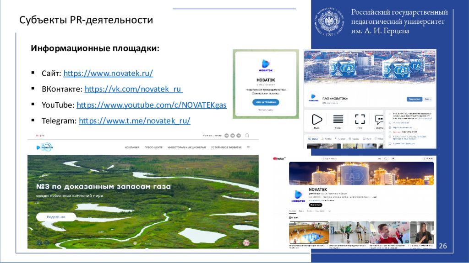Click the YouTube voice search microphone icon

click(393, 158)
